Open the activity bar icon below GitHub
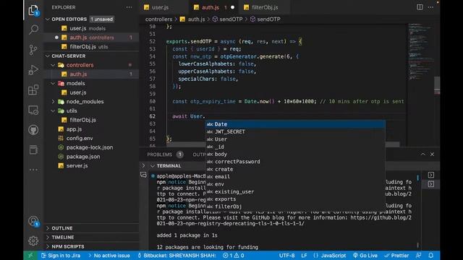This screenshot has height=260, width=463. coord(33,149)
